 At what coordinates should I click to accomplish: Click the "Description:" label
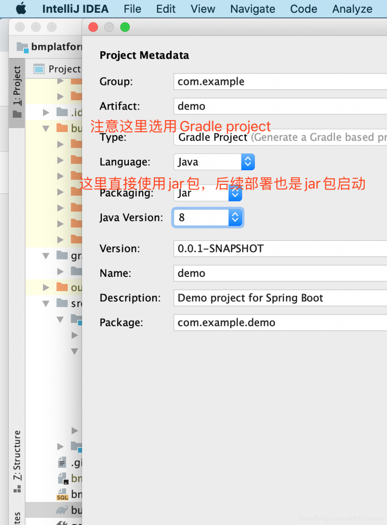click(130, 298)
